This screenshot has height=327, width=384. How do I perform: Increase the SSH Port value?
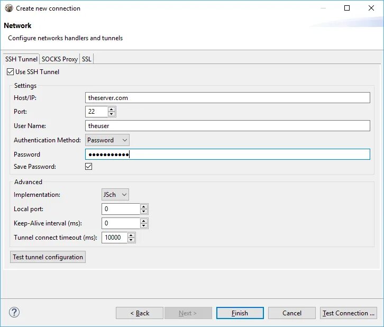(112, 109)
